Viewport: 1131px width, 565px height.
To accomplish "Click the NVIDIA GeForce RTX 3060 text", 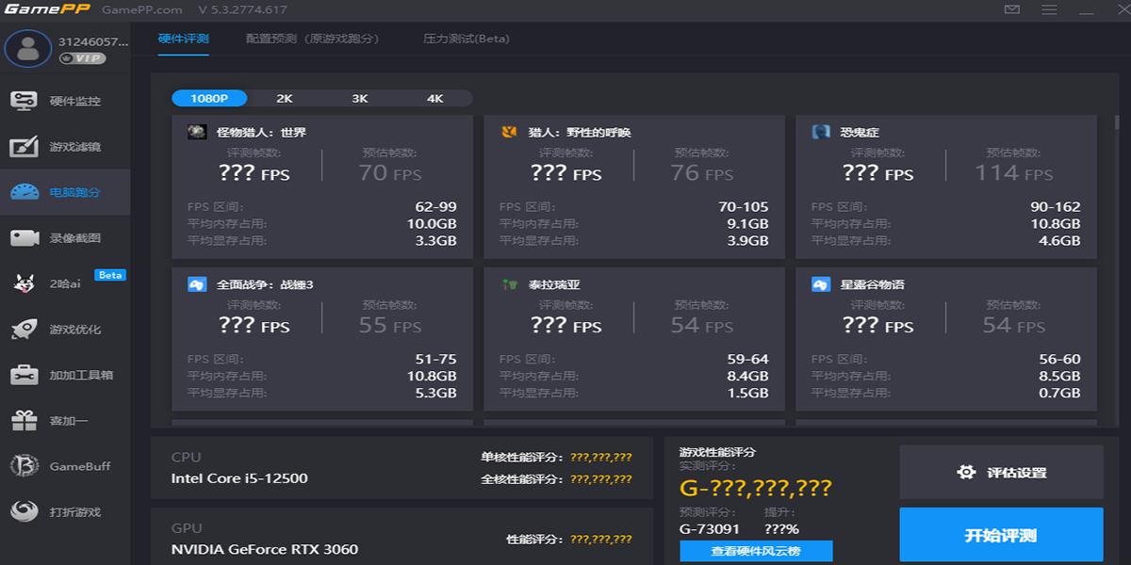I will (265, 549).
